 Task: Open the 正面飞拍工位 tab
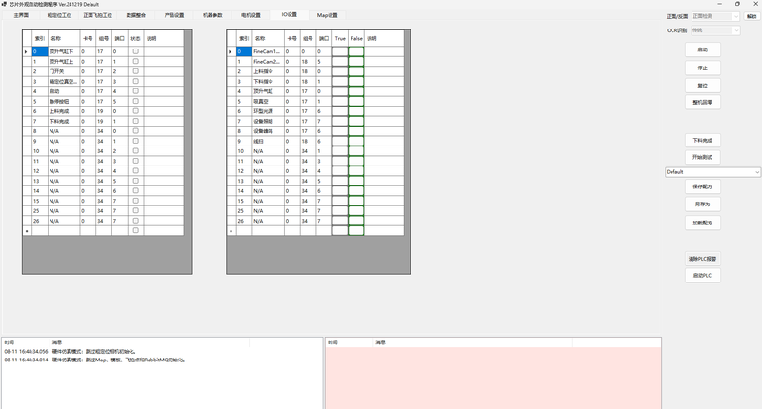98,15
